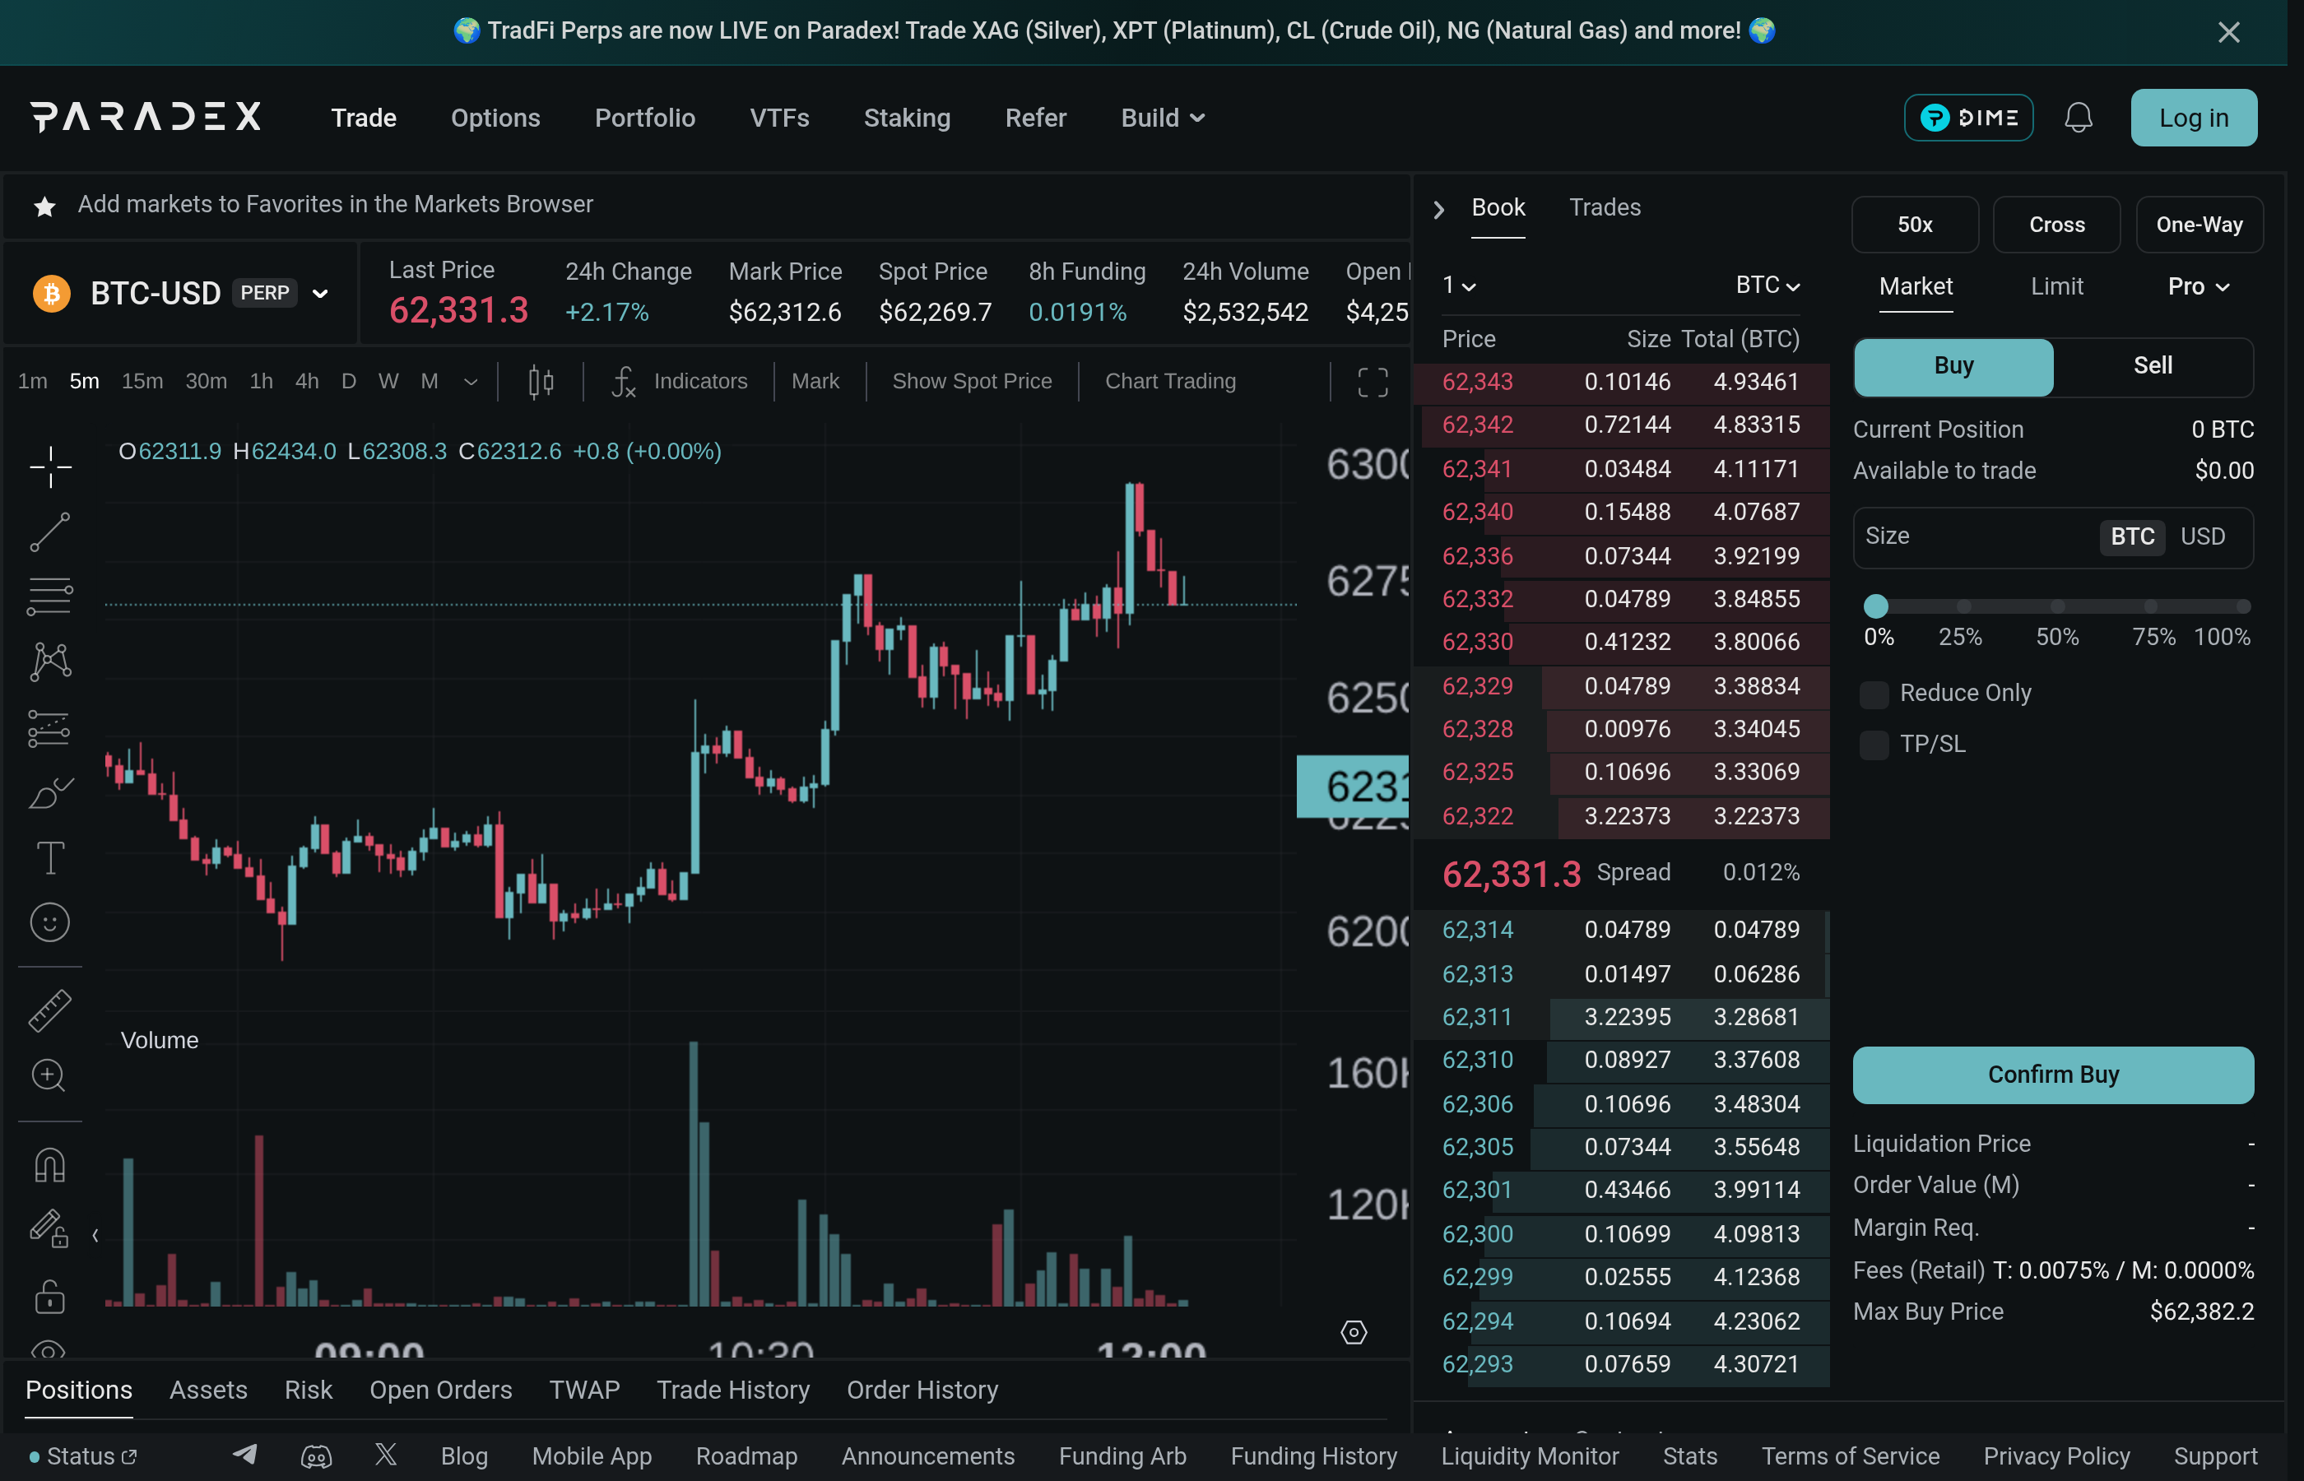
Task: Open the Discord link in footer
Action: pos(316,1456)
